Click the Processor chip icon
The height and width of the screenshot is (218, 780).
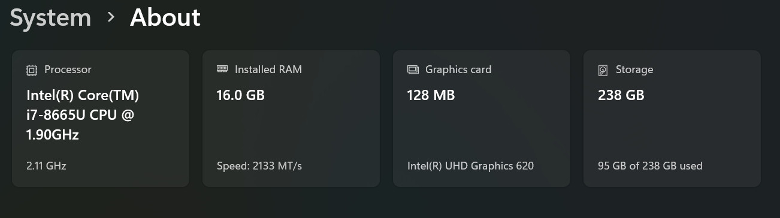(32, 70)
